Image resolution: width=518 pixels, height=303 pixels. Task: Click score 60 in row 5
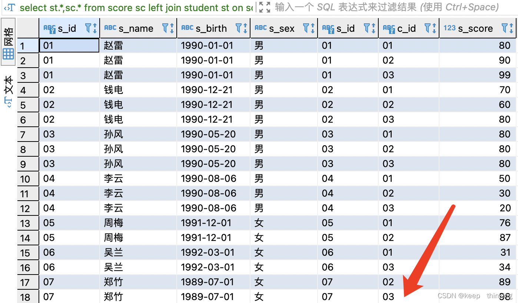pos(478,105)
